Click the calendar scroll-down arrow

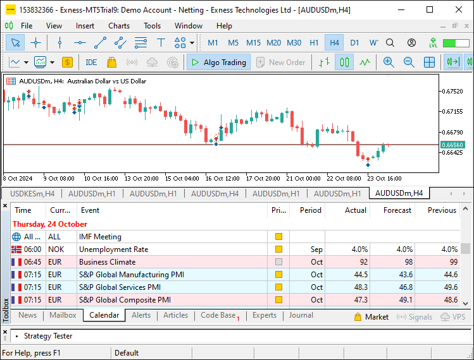[x=466, y=304]
